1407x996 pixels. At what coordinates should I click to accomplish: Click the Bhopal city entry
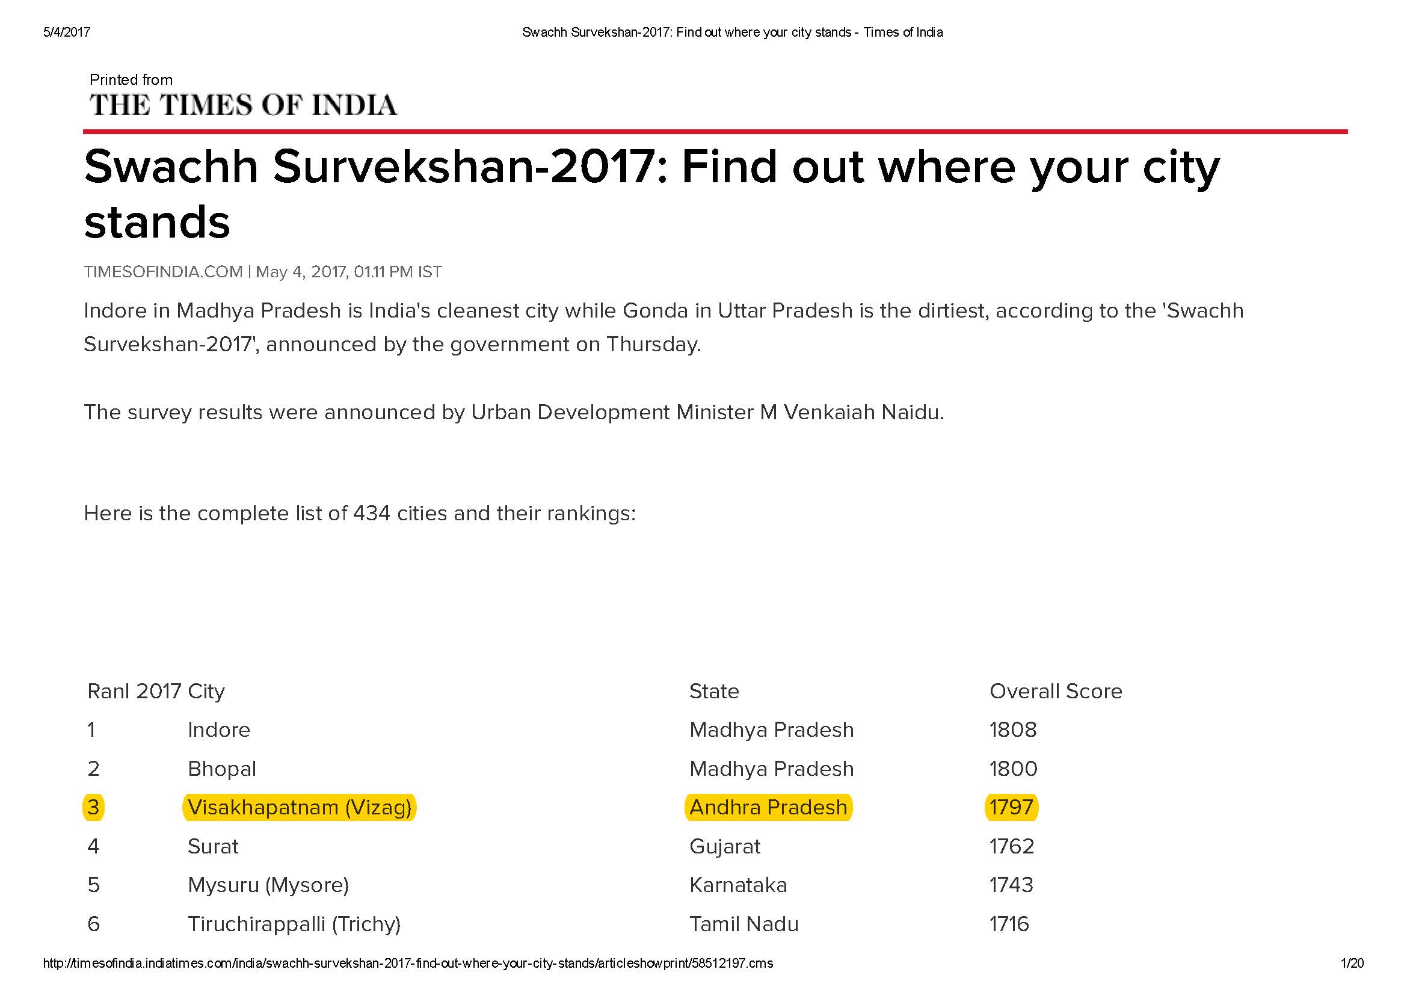[x=222, y=769]
